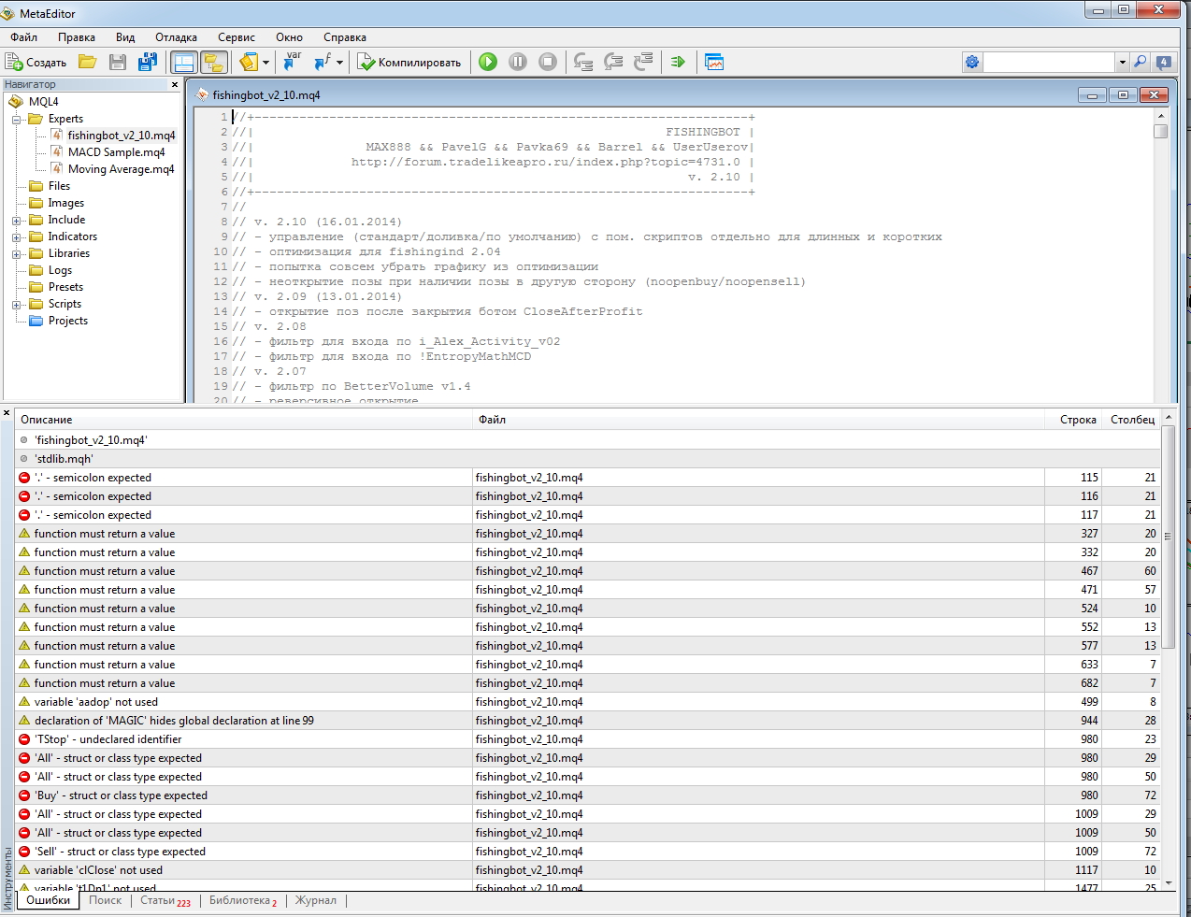Select Moving Average.mq4 in Navigator
This screenshot has height=917, width=1191.
pos(121,169)
